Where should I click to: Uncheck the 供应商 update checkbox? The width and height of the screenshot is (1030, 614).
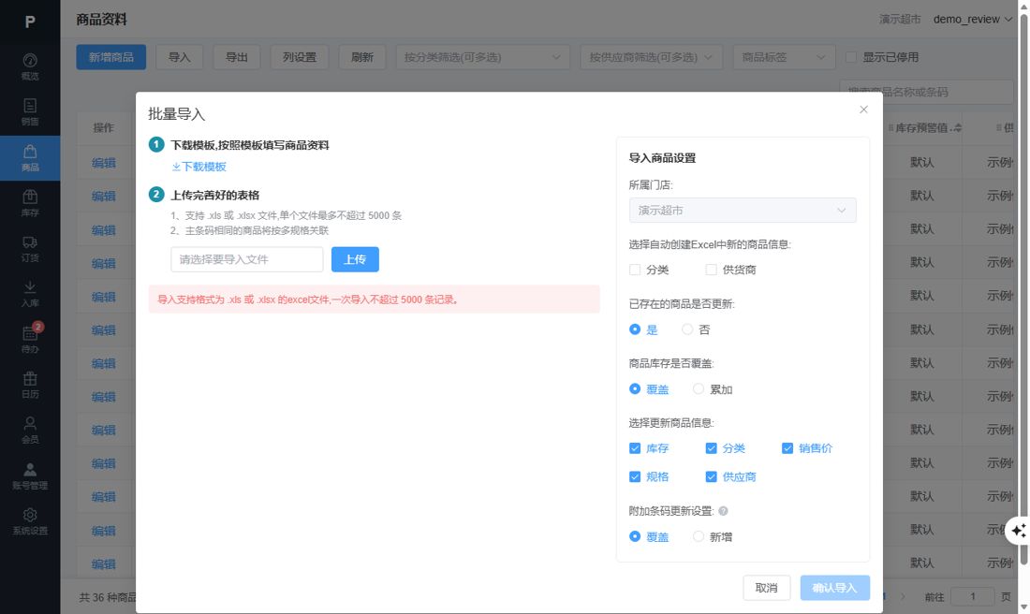coord(711,476)
